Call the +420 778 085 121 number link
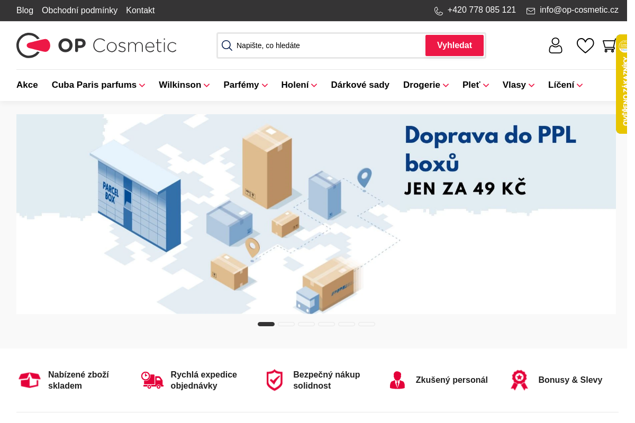635x423 pixels. 482,10
